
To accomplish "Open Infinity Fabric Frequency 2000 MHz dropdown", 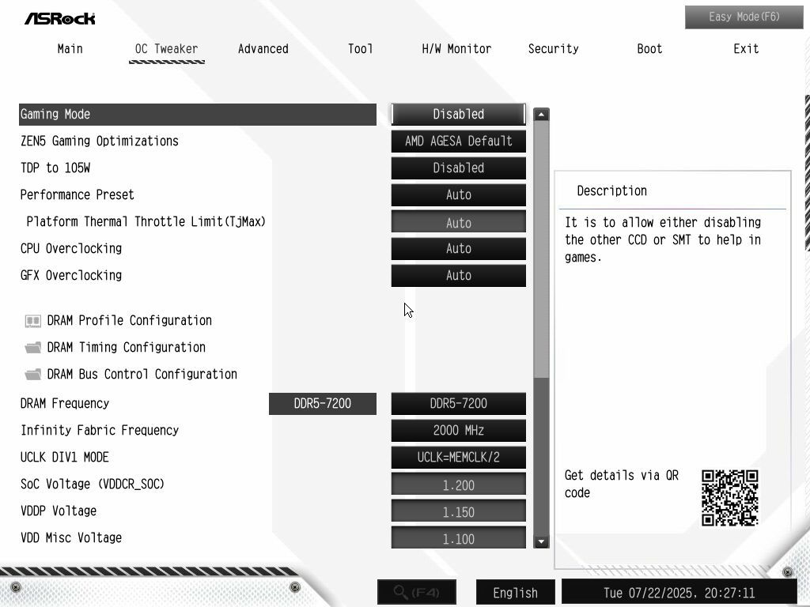I will (x=458, y=431).
